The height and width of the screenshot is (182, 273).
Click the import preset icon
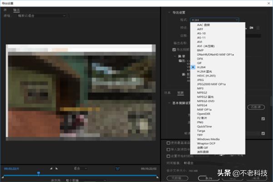tap(251, 28)
